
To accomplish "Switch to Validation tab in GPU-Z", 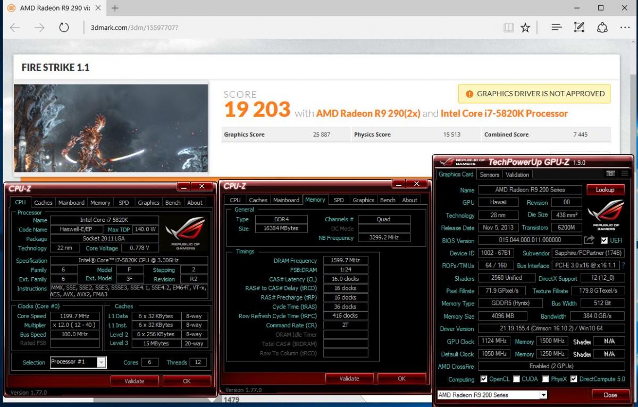I will (517, 175).
